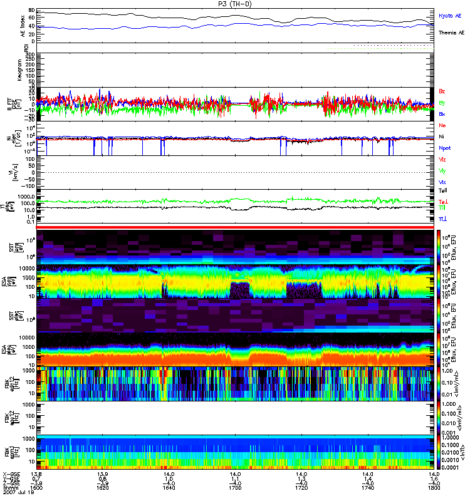Click the "<|nT|>" color bar unit label
Image resolution: width=470 pixels, height=501 pixels.
point(462,452)
